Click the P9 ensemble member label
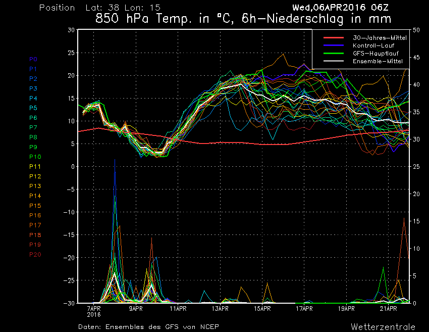 [x=33, y=147]
